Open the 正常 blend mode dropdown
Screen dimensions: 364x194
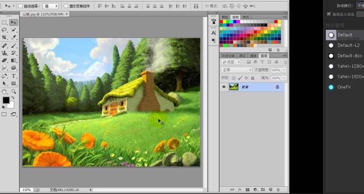(236, 70)
